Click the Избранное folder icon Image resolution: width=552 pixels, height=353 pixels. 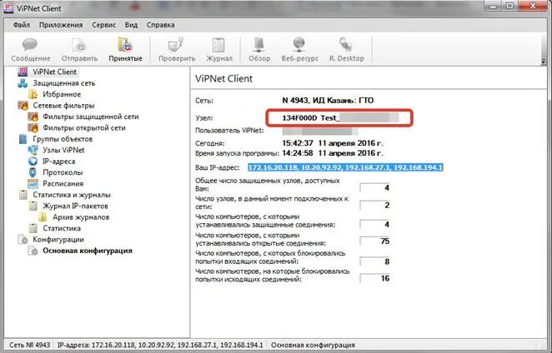33,94
